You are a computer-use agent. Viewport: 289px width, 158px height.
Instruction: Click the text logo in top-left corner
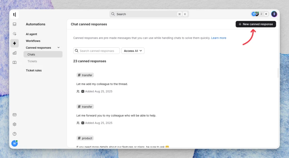[x=14, y=14]
